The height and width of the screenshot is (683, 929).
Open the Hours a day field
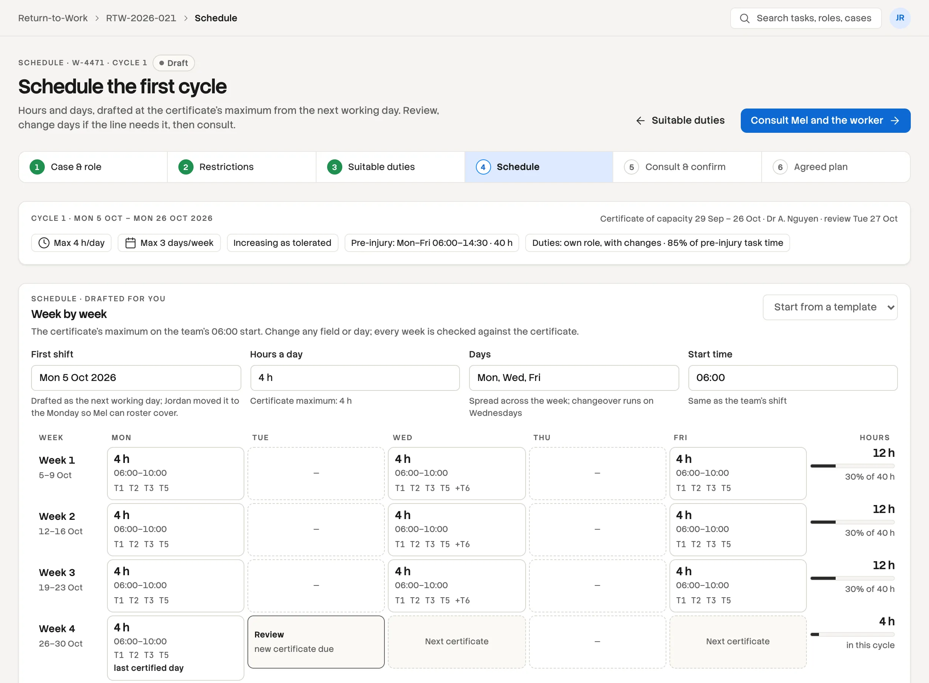coord(355,378)
